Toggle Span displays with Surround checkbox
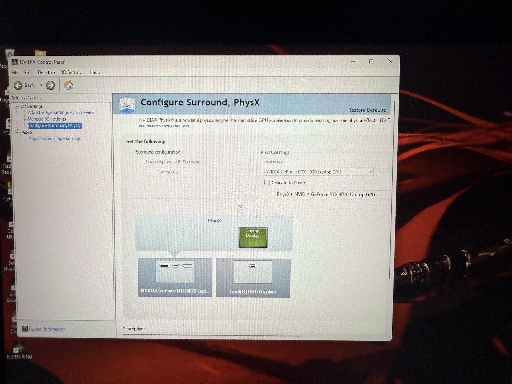Viewport: 512px width, 384px height. coord(142,162)
